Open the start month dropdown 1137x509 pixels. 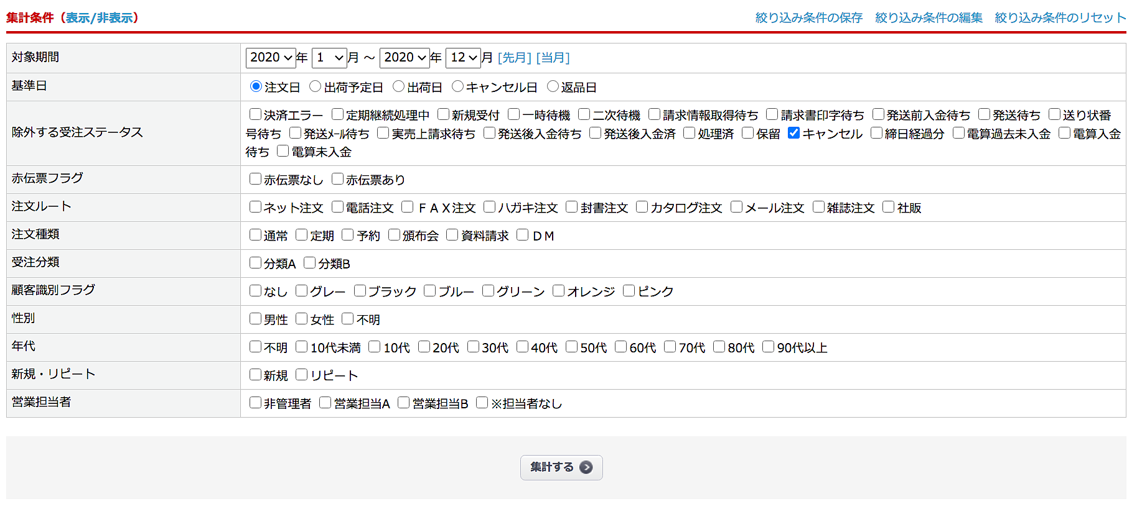(329, 58)
